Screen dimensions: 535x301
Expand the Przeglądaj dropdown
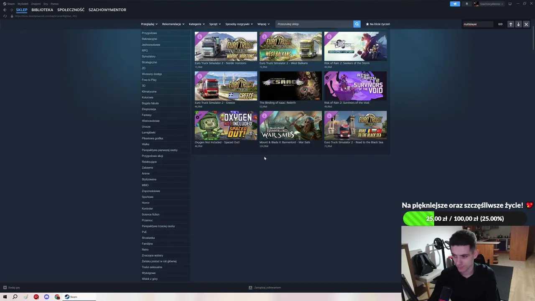(x=149, y=24)
